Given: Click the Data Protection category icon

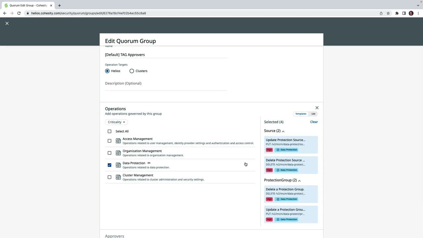Looking at the screenshot, I should (118, 165).
